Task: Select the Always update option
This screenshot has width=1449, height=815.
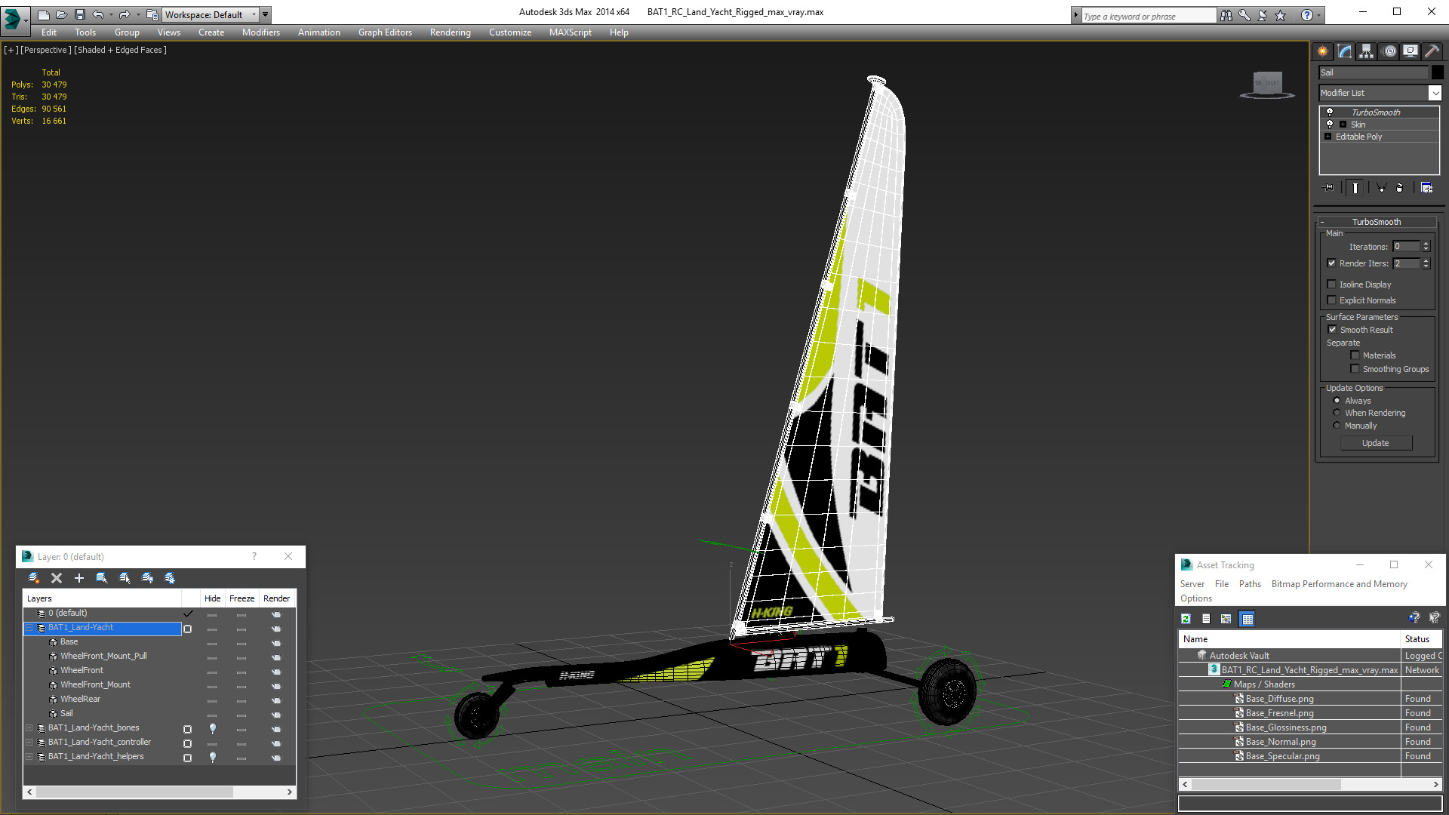Action: point(1337,401)
